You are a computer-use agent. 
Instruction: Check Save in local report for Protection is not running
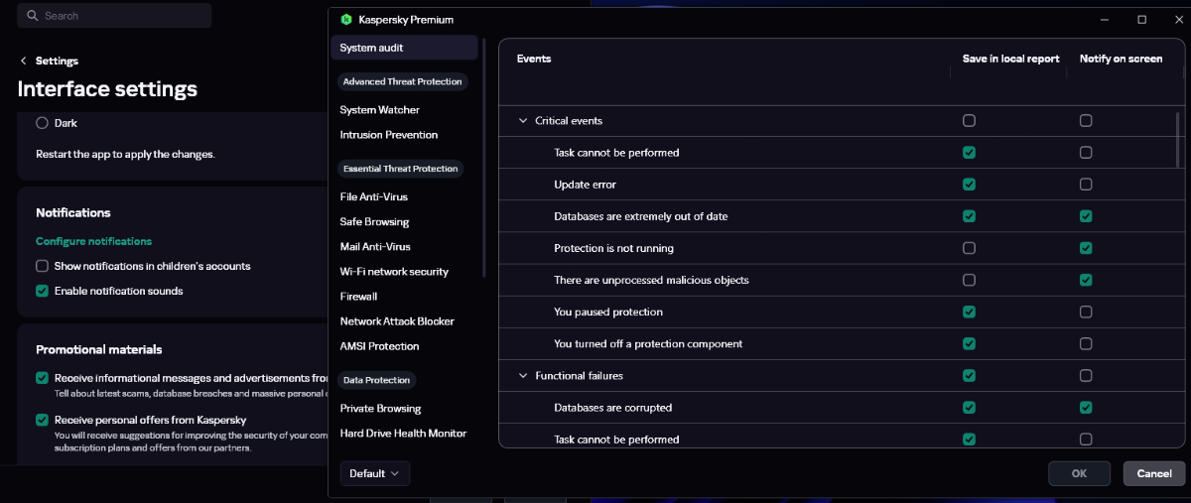[x=969, y=248]
